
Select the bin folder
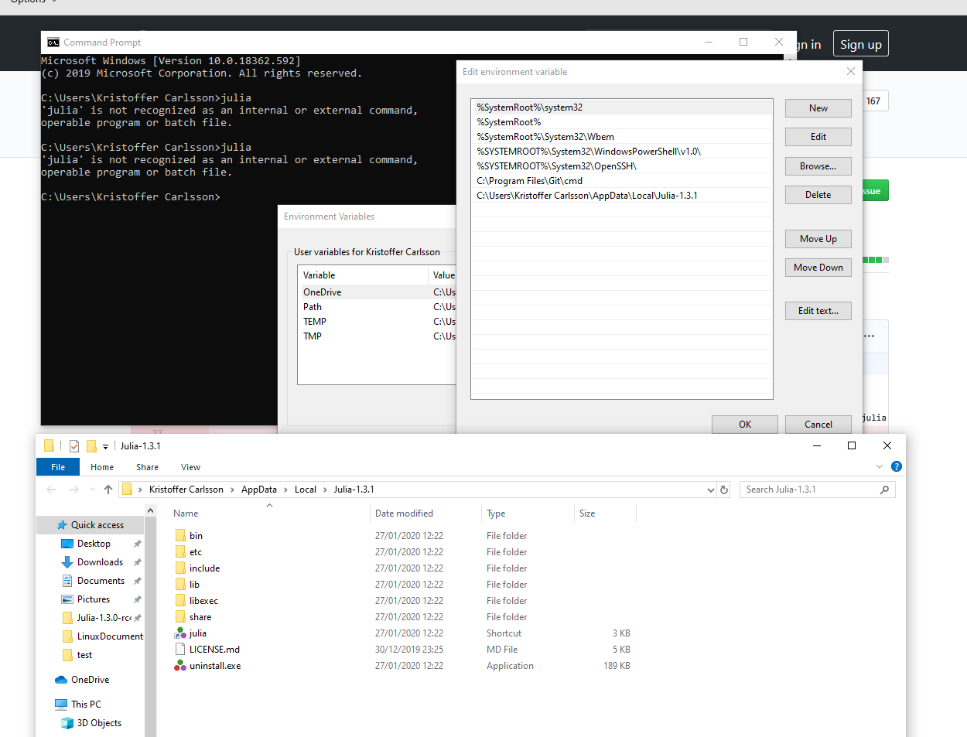pos(196,536)
